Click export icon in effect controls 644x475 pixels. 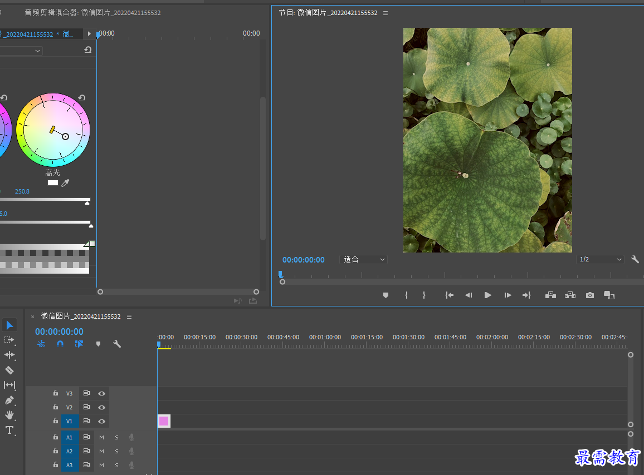click(253, 301)
